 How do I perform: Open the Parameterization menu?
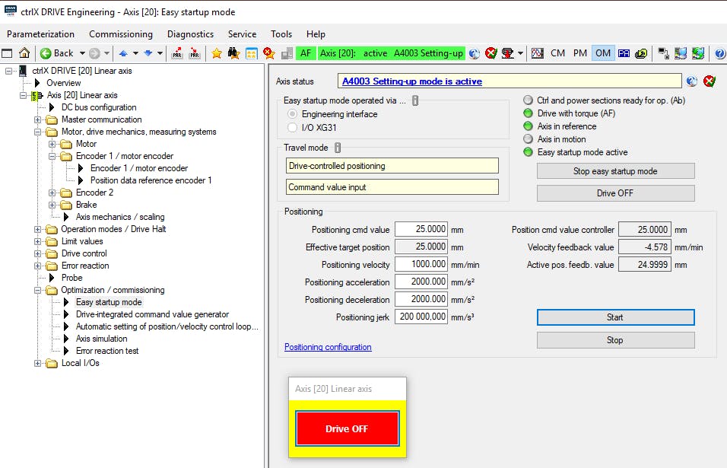point(40,34)
